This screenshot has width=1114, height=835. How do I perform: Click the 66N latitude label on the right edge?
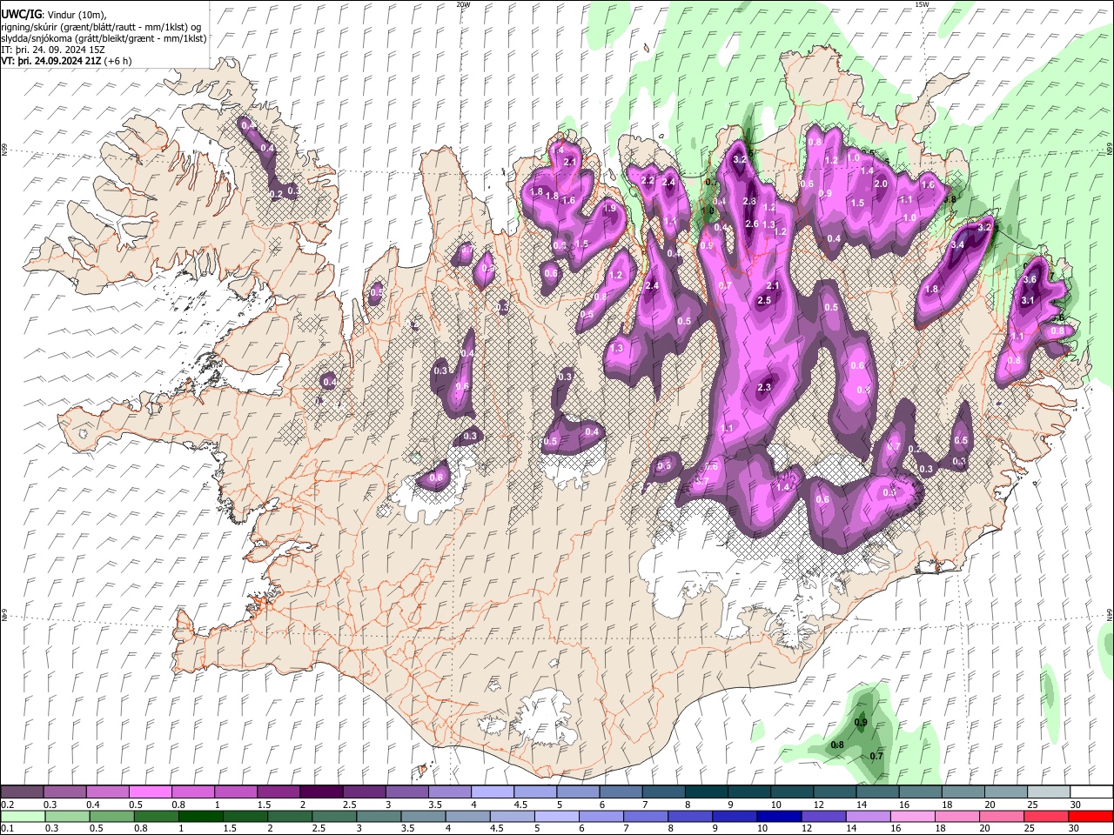[1110, 150]
